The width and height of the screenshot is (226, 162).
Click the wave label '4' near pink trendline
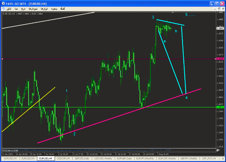coord(186,98)
